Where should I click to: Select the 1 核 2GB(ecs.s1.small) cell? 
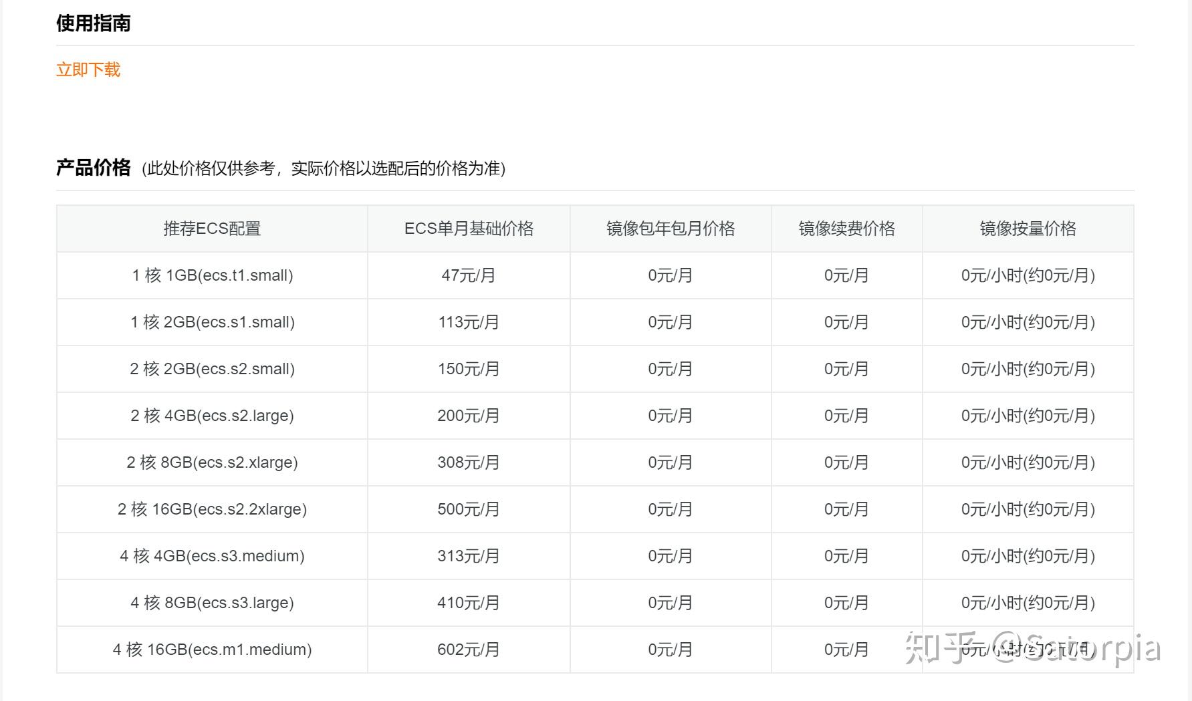click(212, 322)
